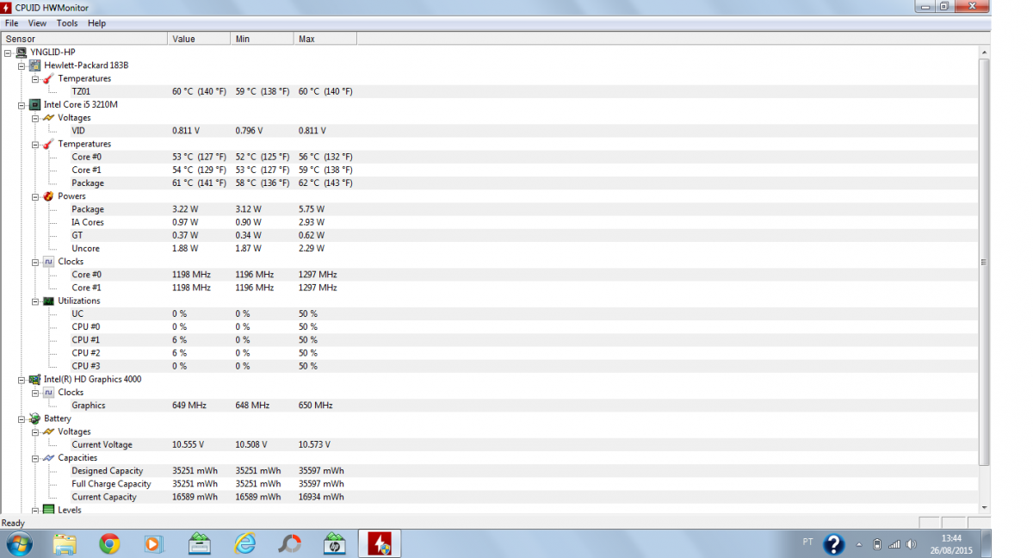
Task: Click the Utilizations chip icon
Action: pyautogui.click(x=49, y=301)
